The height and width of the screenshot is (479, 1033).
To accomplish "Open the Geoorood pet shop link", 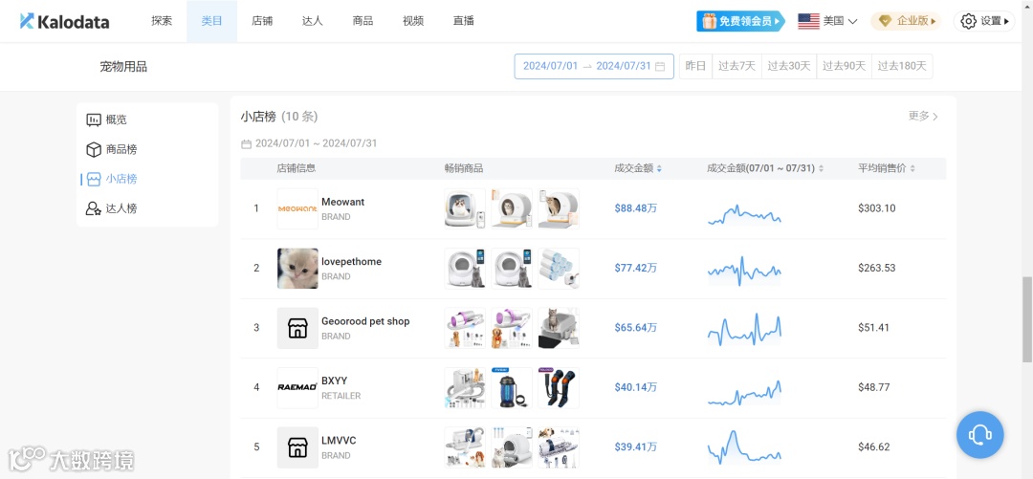I will pyautogui.click(x=365, y=321).
